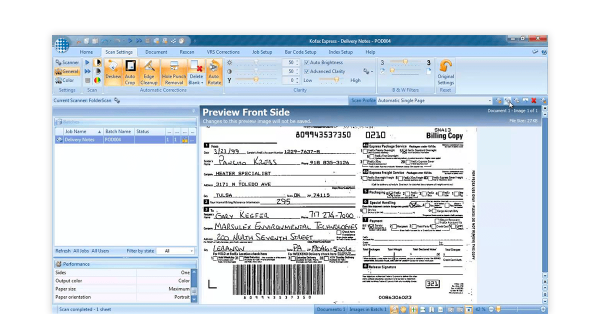This screenshot has height=314, width=600.
Task: Select the Scanner settings option
Action: pos(67,62)
